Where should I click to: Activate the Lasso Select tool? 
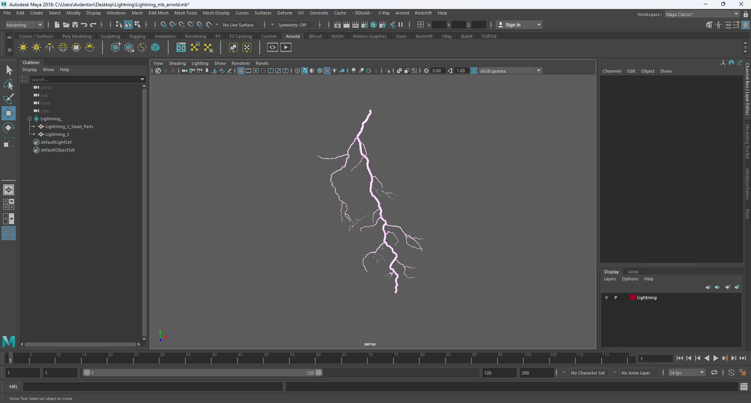point(9,84)
